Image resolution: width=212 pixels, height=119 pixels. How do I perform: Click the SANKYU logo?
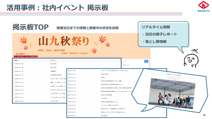(203, 6)
